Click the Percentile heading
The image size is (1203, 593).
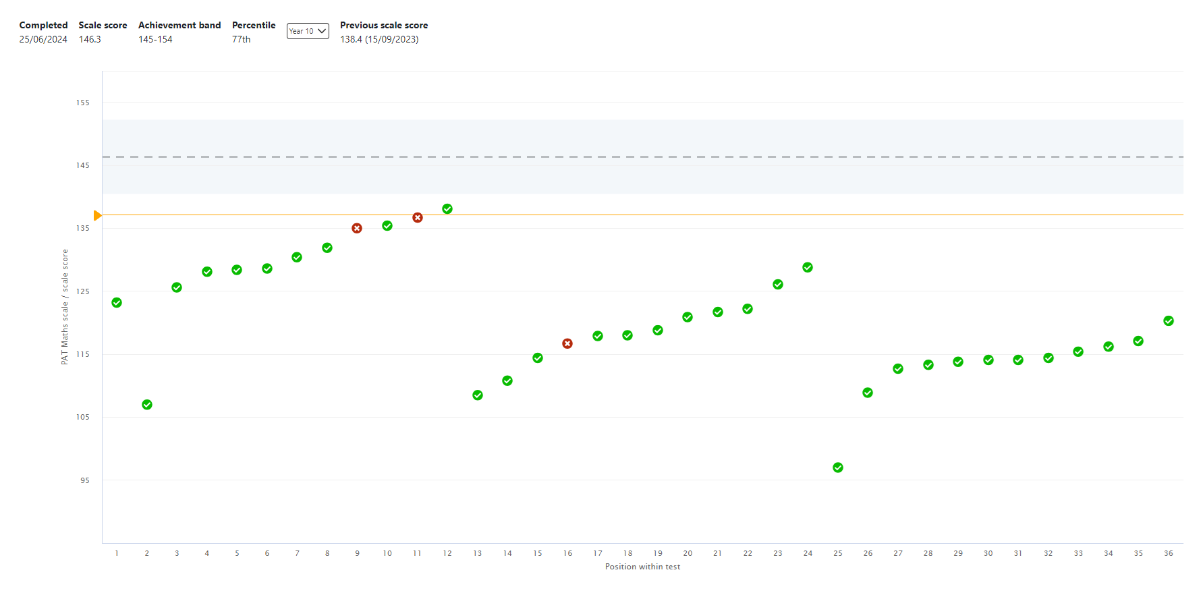(x=254, y=25)
